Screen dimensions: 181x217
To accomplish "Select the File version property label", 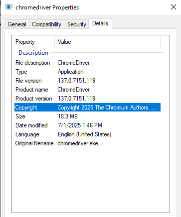I will pos(28,81).
